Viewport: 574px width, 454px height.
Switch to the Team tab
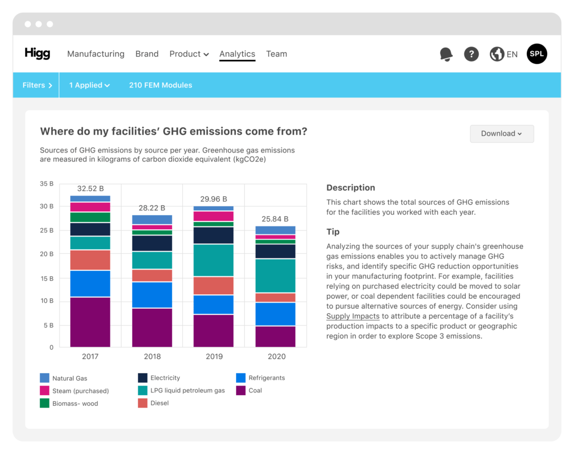pos(276,54)
